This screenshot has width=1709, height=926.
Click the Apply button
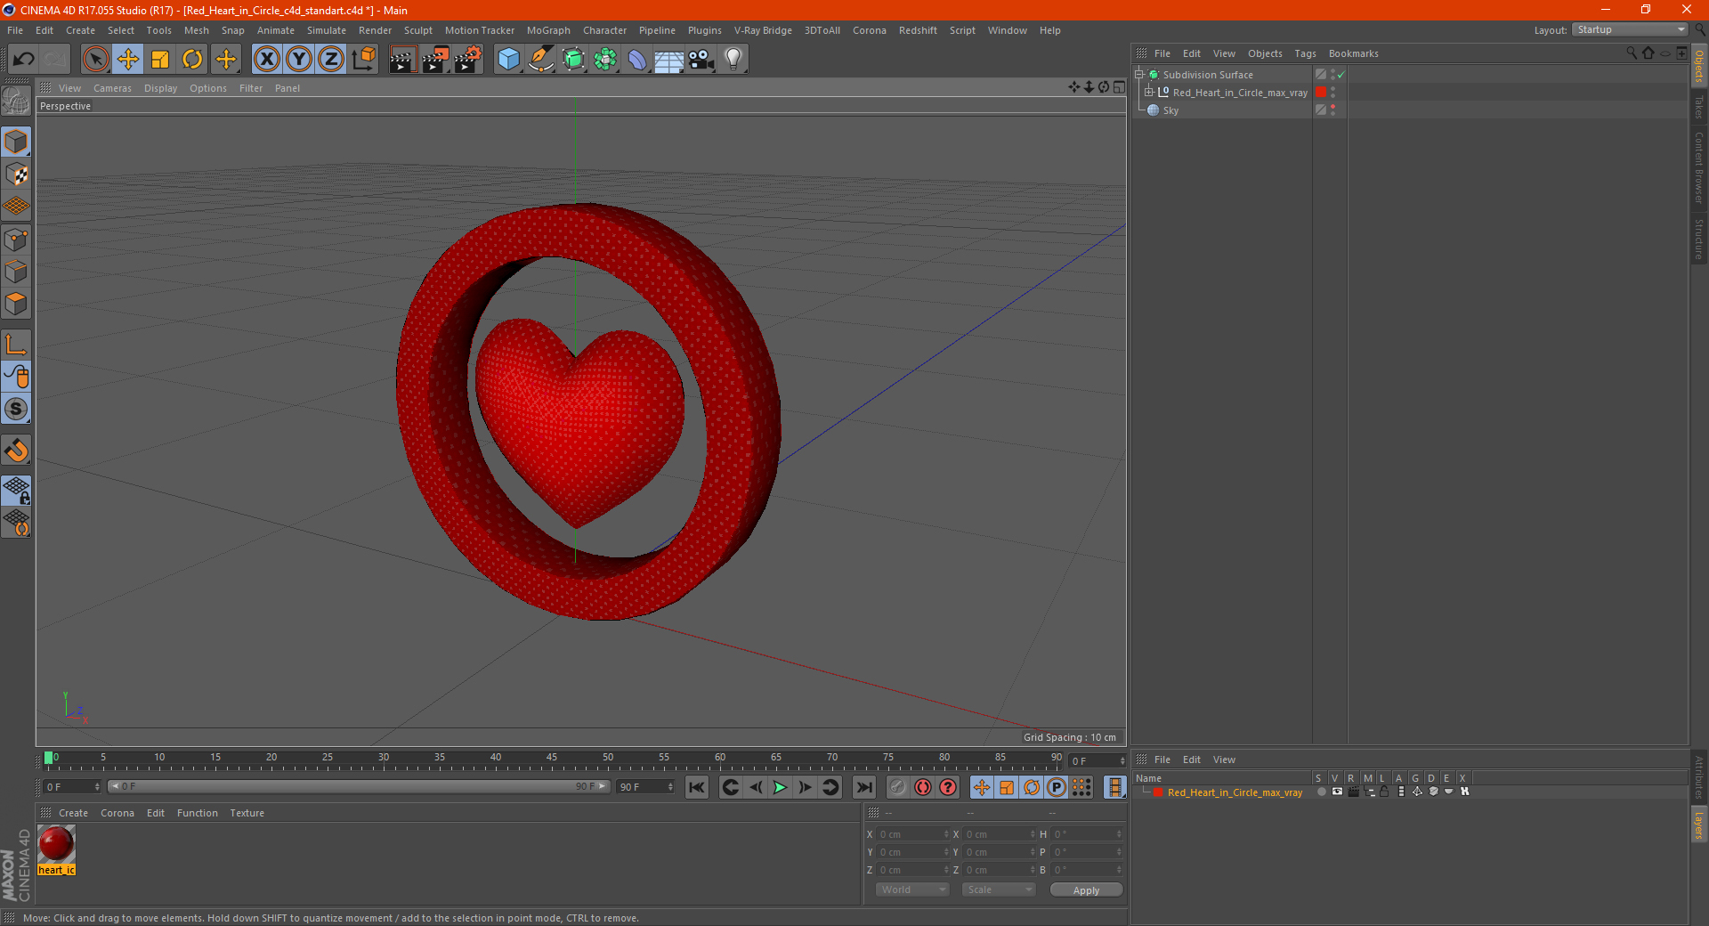(x=1086, y=889)
